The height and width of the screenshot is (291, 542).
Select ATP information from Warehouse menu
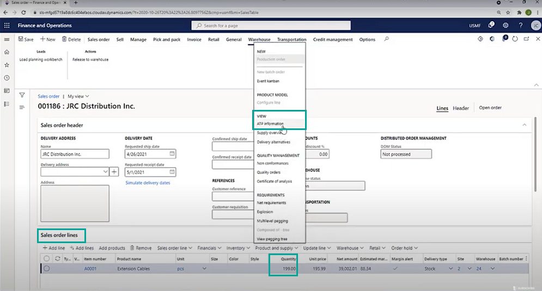click(270, 124)
